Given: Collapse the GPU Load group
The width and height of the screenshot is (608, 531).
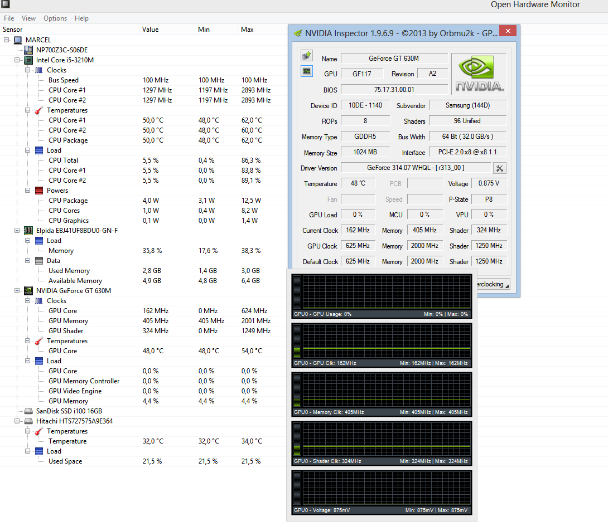Looking at the screenshot, I should point(27,361).
